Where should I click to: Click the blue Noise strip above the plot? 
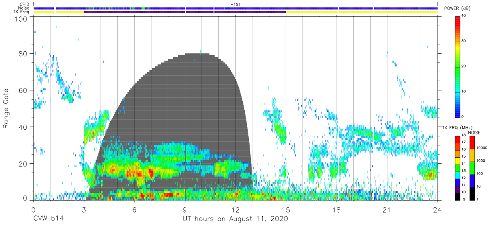point(235,8)
